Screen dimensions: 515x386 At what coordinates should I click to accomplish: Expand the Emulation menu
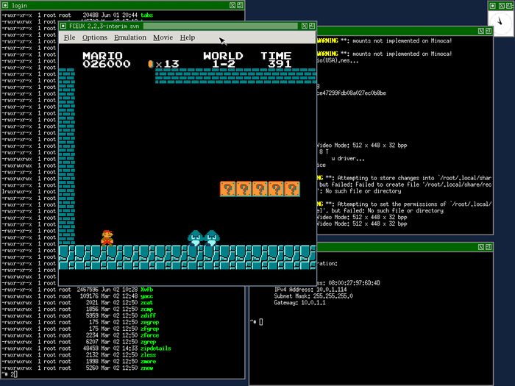click(129, 37)
